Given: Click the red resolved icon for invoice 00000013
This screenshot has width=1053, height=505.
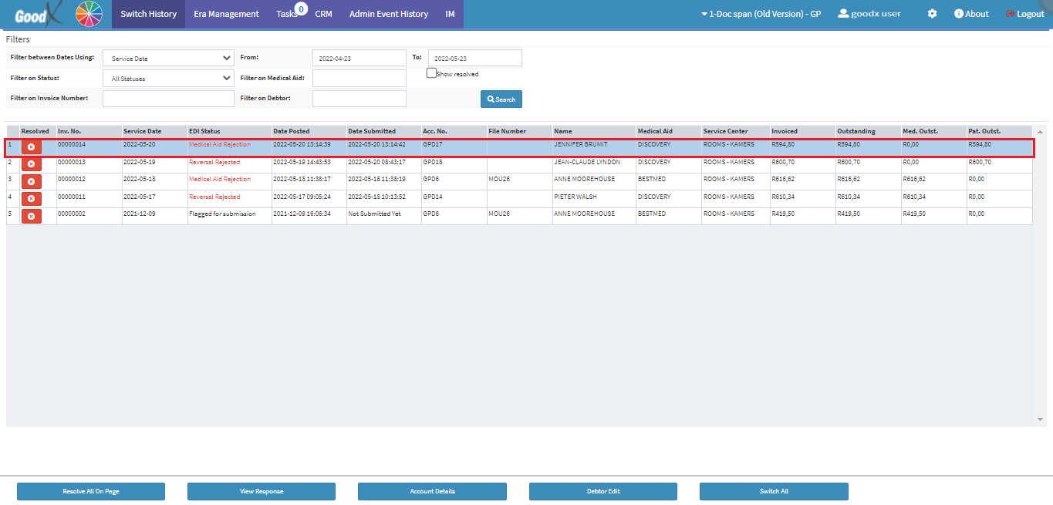Looking at the screenshot, I should (31, 164).
